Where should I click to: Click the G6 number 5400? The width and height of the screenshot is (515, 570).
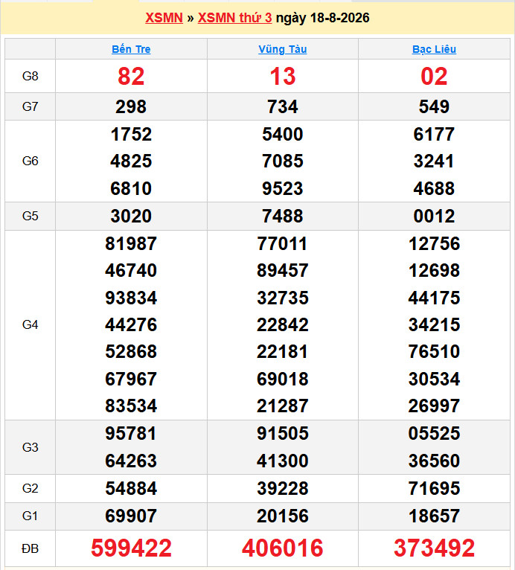pyautogui.click(x=283, y=134)
